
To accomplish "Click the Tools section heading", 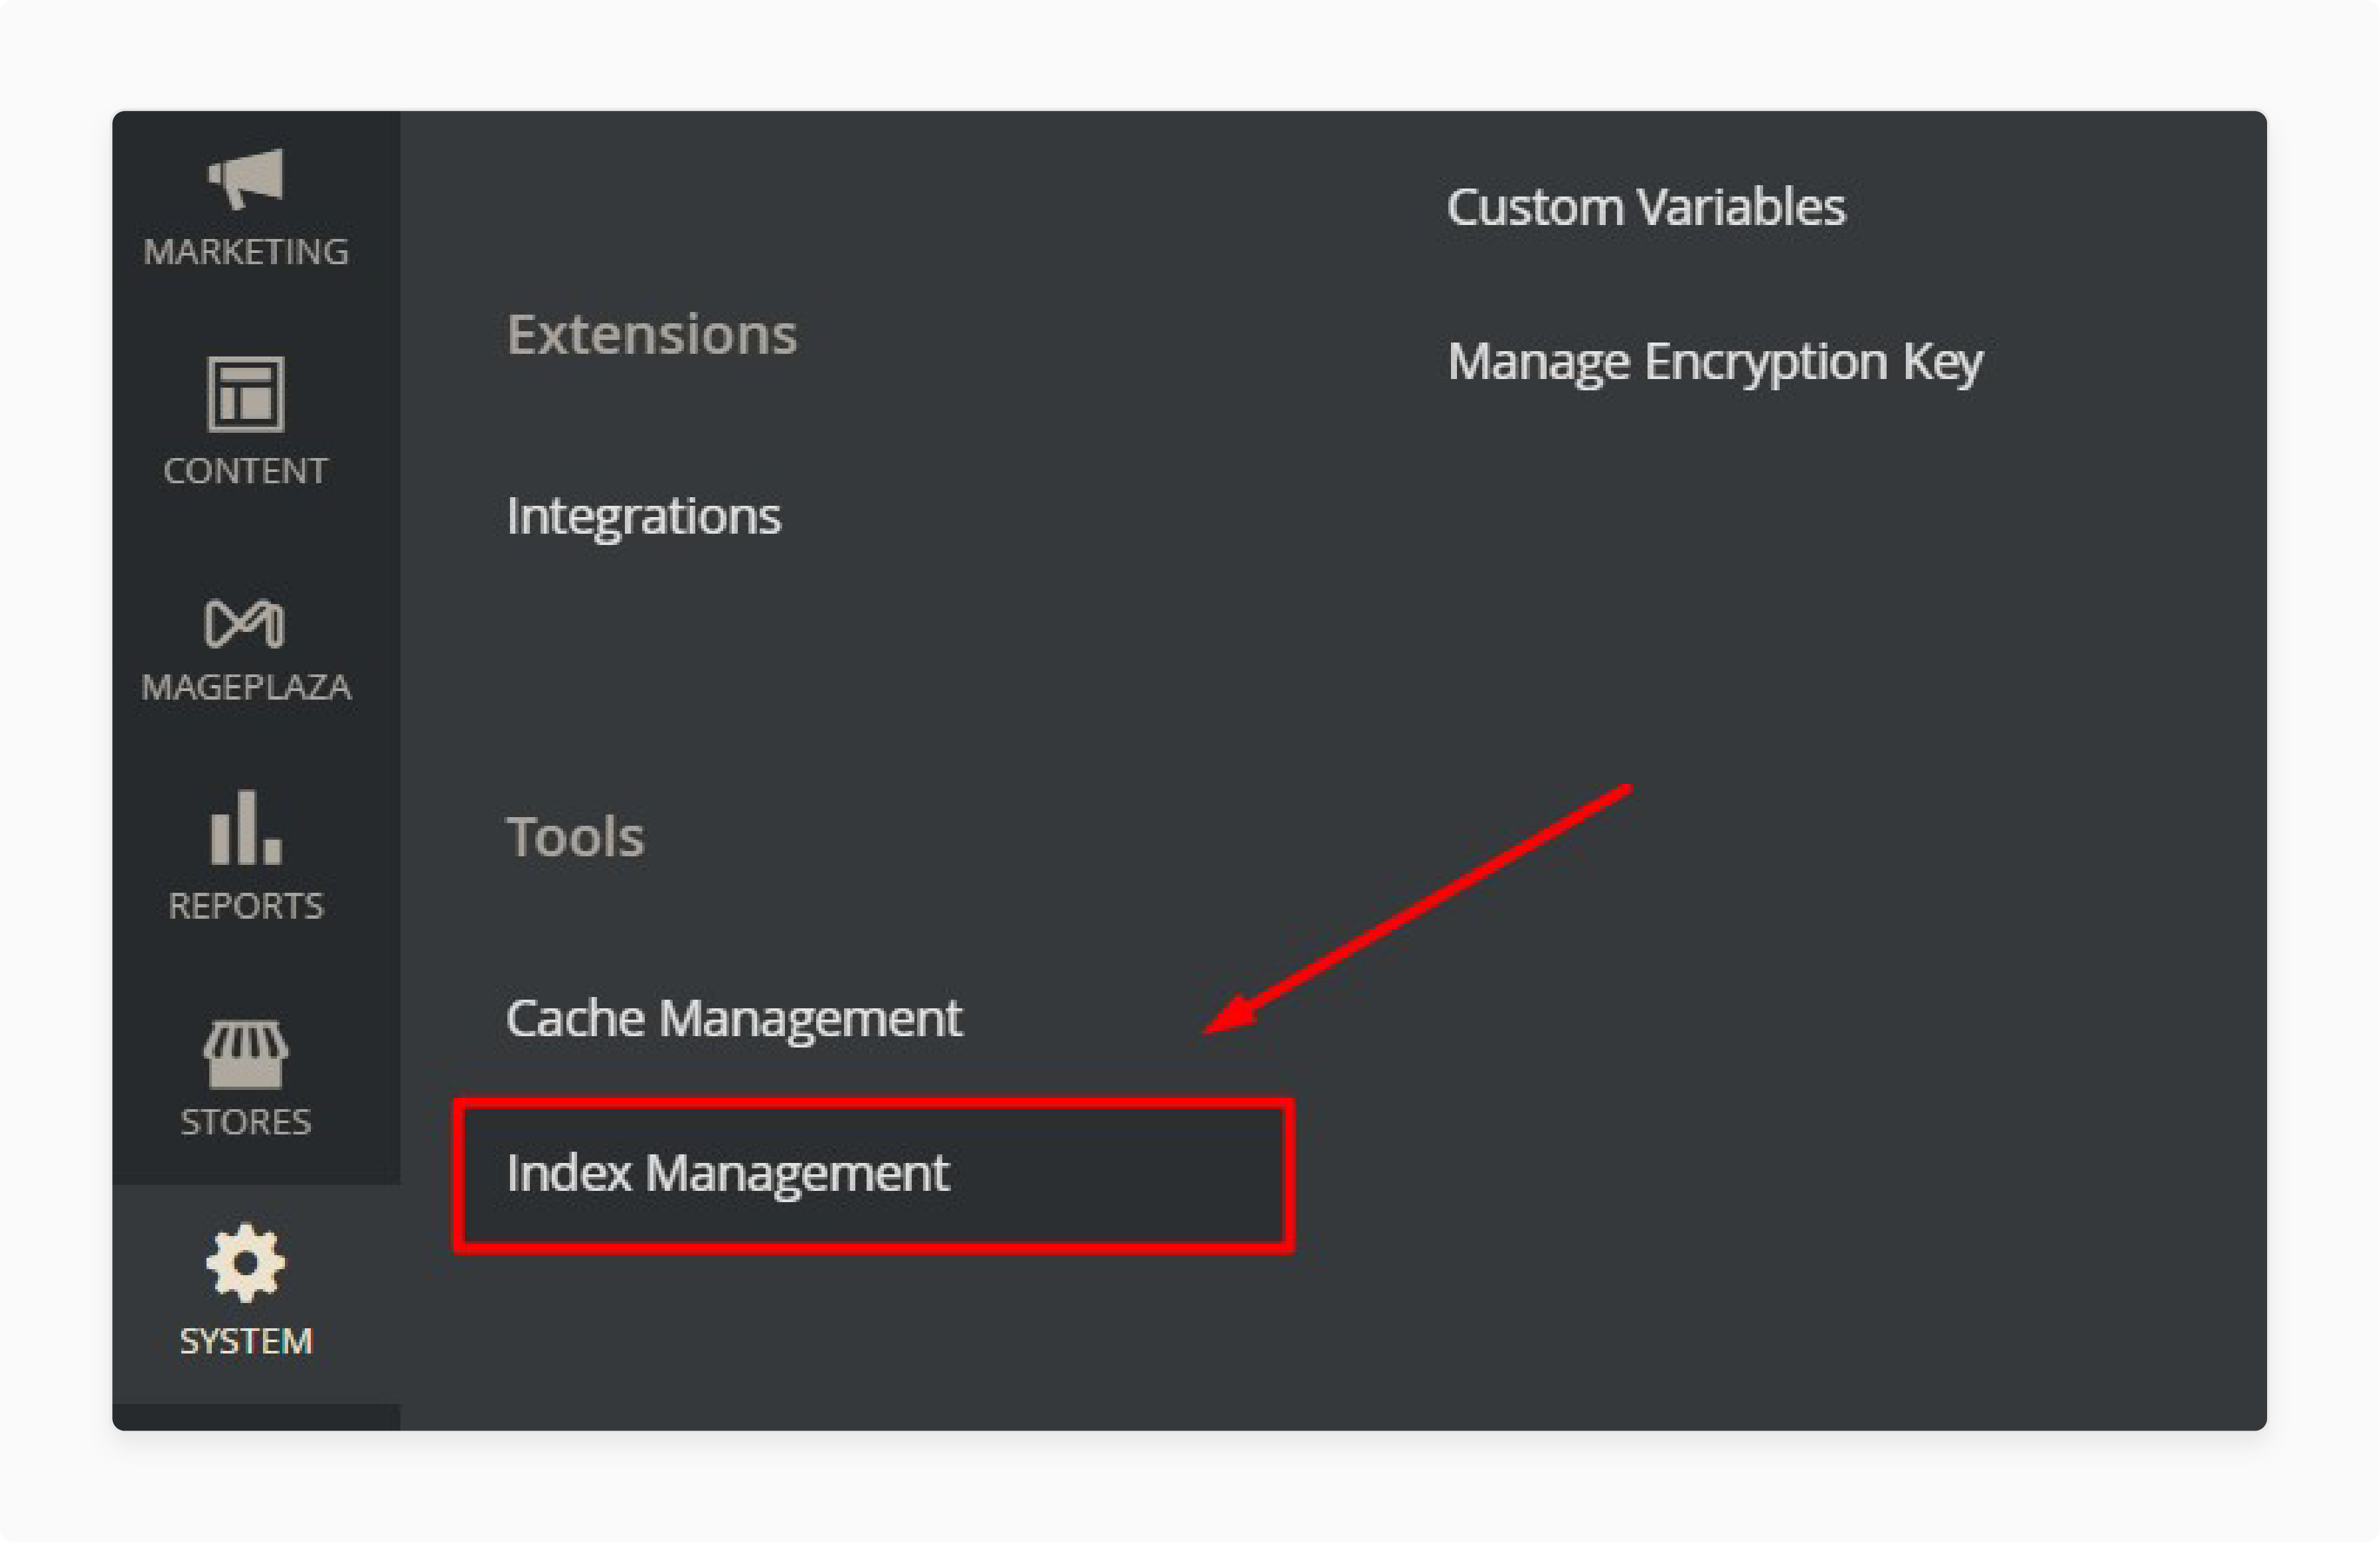I will pyautogui.click(x=575, y=836).
